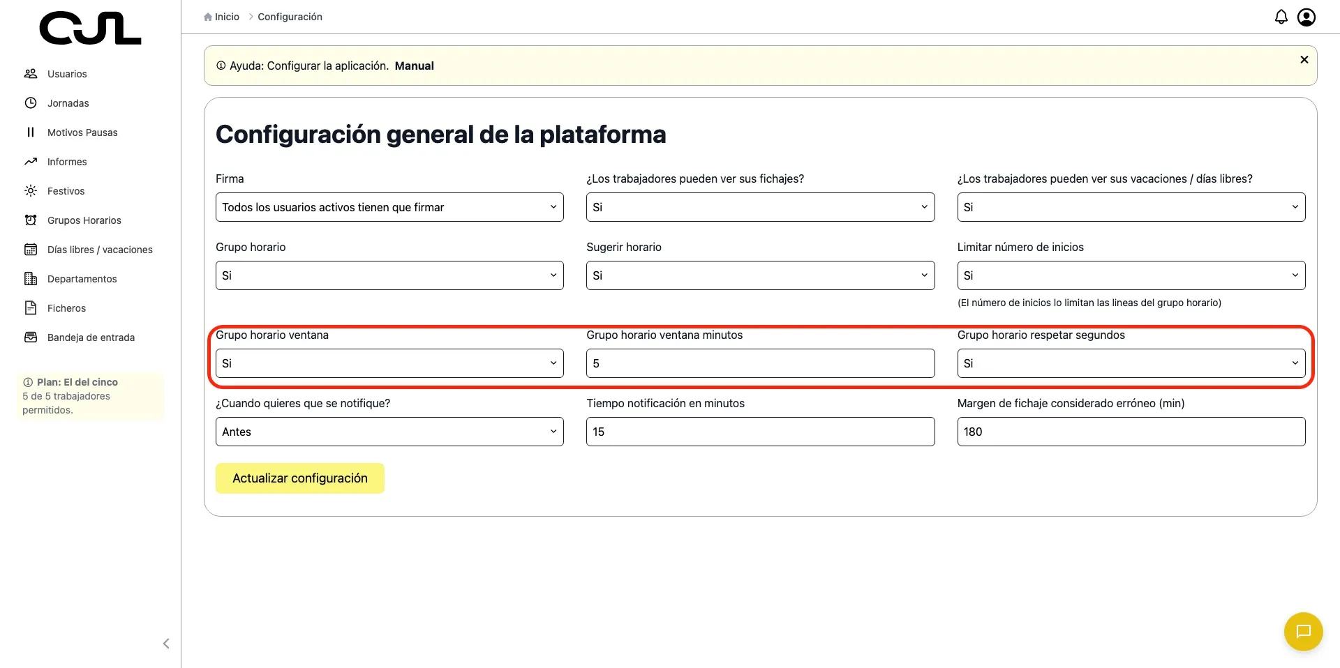
Task: Click Margen de fichaje erróneo field
Action: click(x=1131, y=432)
